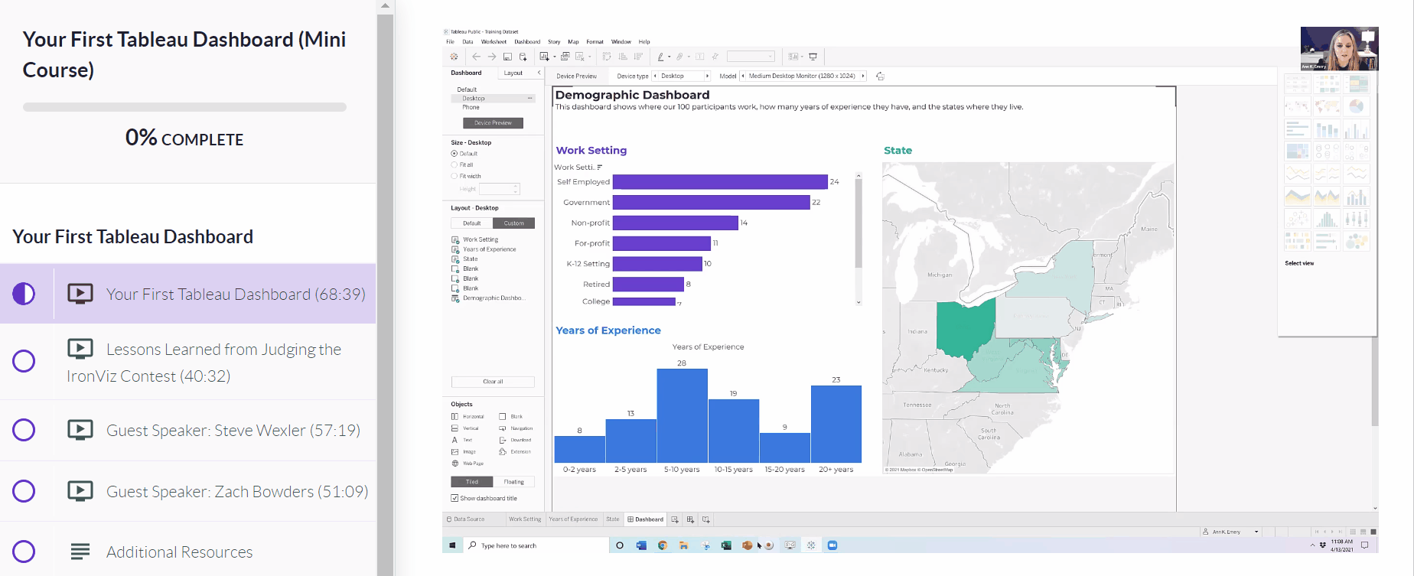Select the Fit all radio button
This screenshot has height=576, width=1414.
454,164
